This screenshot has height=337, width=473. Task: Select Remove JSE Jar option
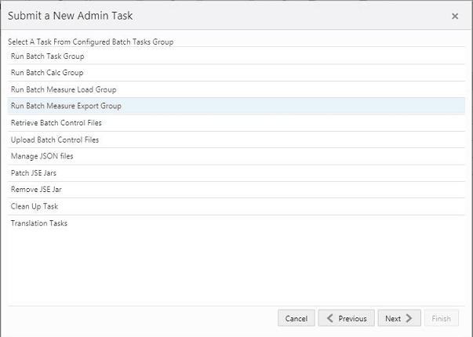coord(35,190)
